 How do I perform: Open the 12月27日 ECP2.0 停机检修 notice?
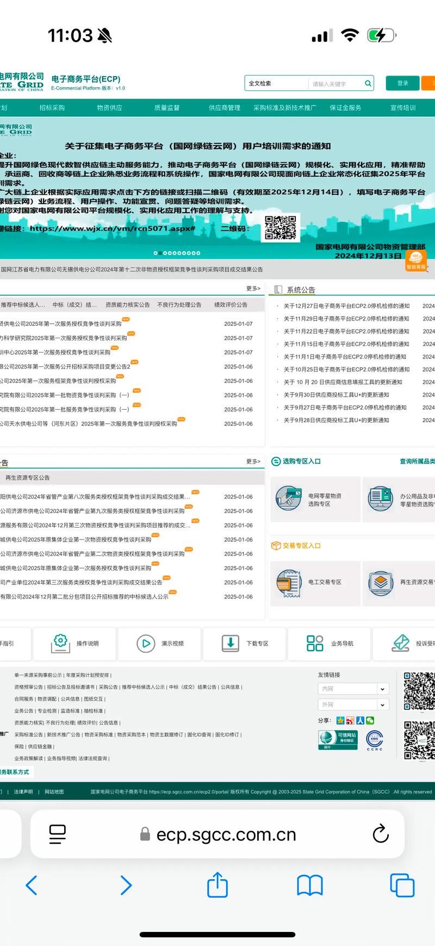tap(346, 306)
